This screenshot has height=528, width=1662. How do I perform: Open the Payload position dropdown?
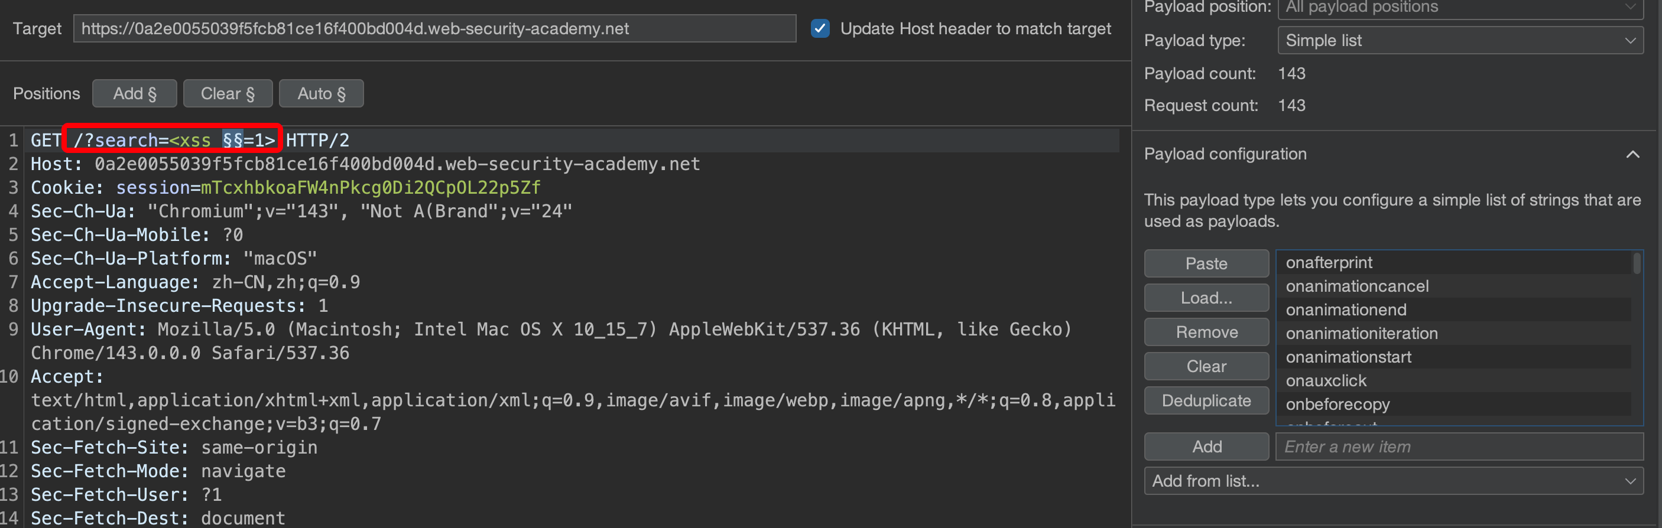click(1459, 8)
